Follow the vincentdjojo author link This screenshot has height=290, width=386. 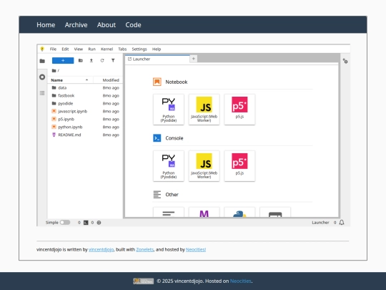point(102,250)
